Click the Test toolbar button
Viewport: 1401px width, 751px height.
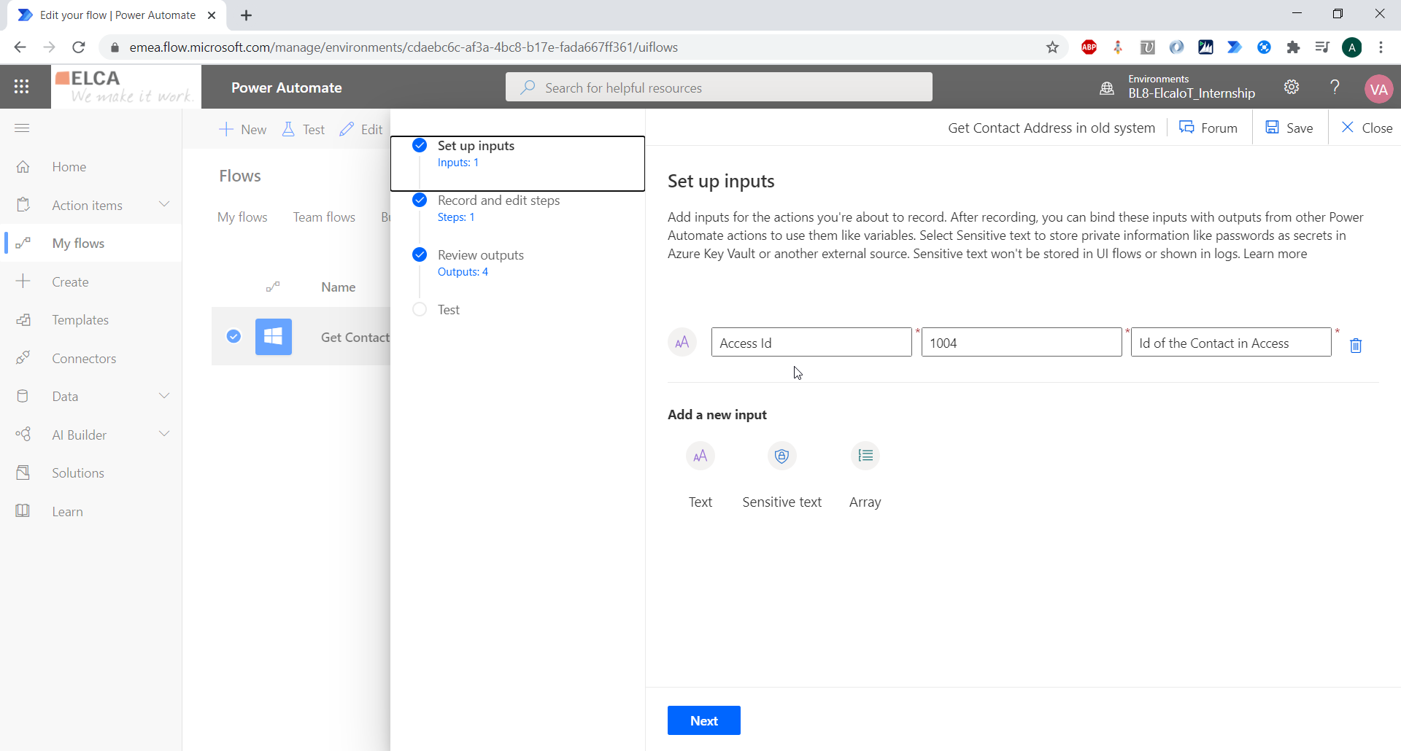303,129
